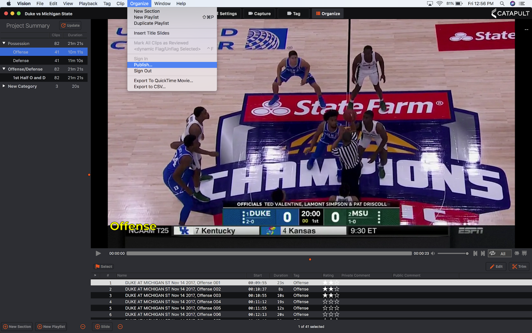Click the minus icon beside Slide button

coord(120,327)
